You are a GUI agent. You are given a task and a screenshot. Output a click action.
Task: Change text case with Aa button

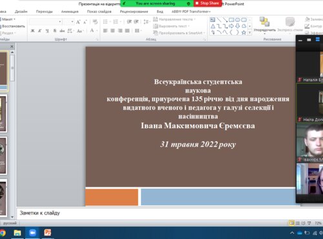click(x=79, y=31)
